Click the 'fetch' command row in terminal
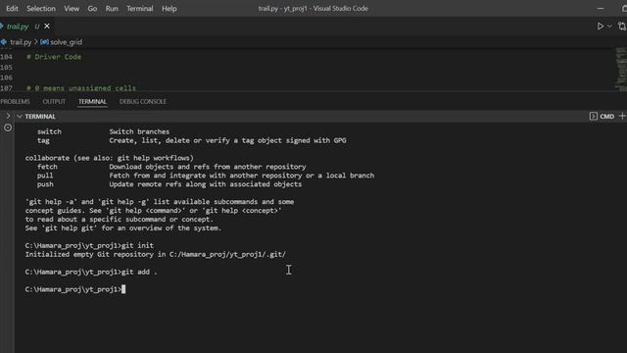Viewport: 627px width, 353px height. click(x=171, y=167)
